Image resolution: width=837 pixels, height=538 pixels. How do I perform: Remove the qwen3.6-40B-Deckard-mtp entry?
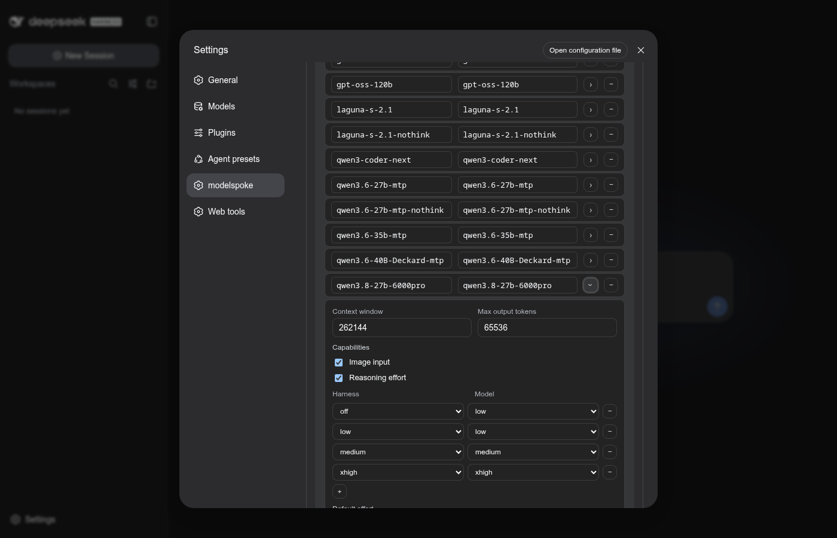(x=611, y=261)
